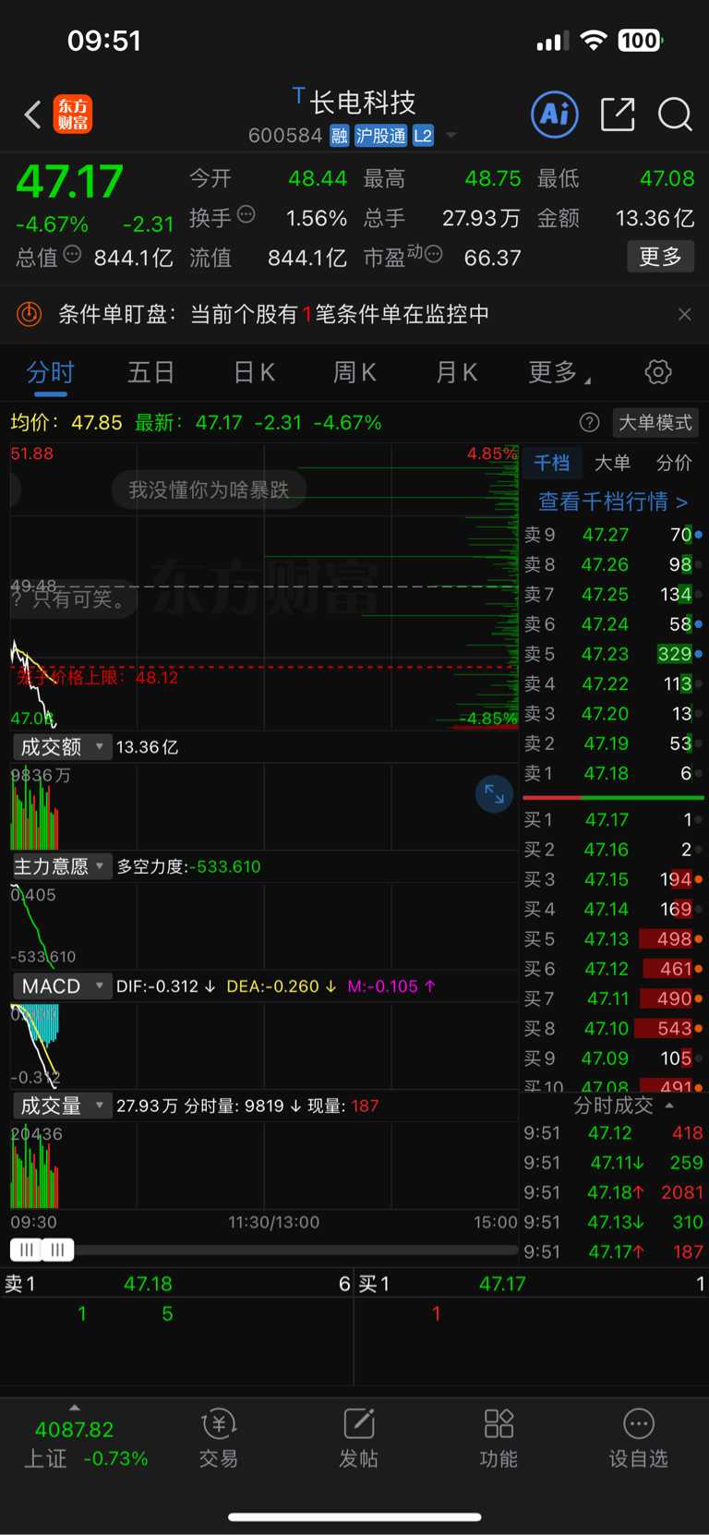This screenshot has height=1535, width=709.
Task: Tap the chart timeline scrollbar track
Action: [x=295, y=1250]
